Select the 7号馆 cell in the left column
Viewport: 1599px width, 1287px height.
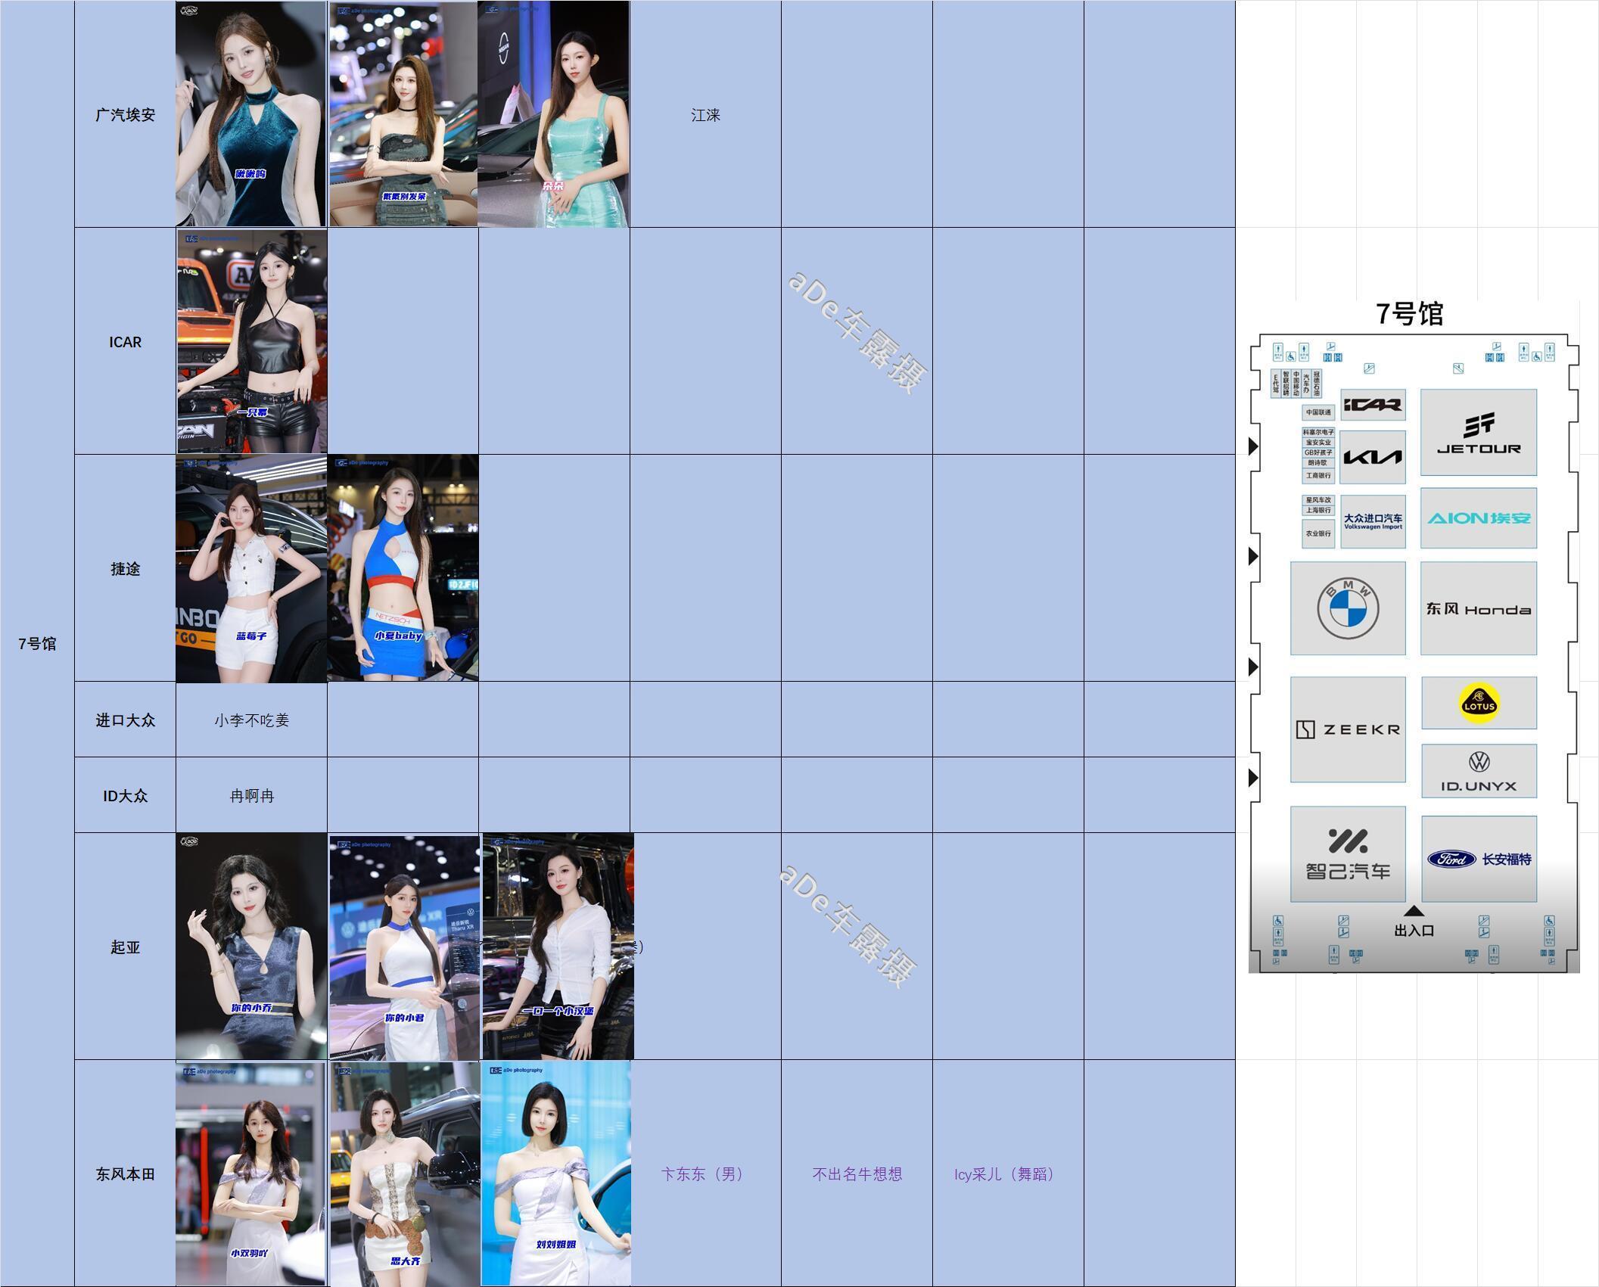click(x=37, y=643)
